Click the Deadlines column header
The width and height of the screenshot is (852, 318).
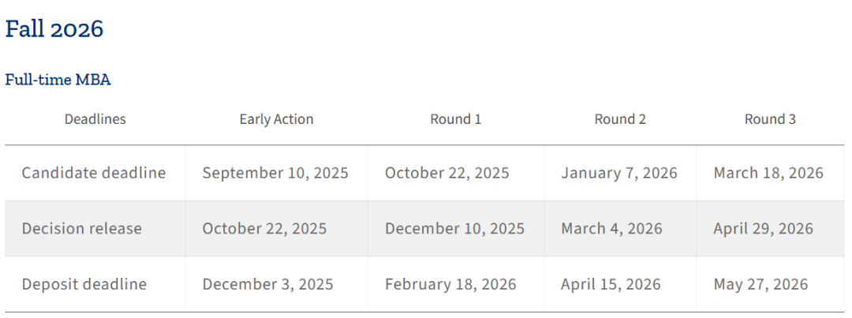[95, 120]
